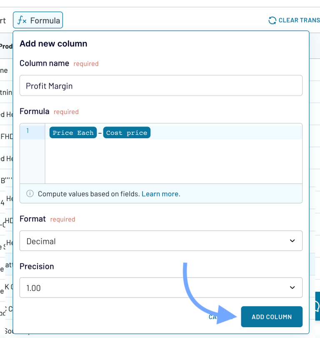The image size is (320, 338).
Task: Follow the Learn more link
Action: pos(160,193)
